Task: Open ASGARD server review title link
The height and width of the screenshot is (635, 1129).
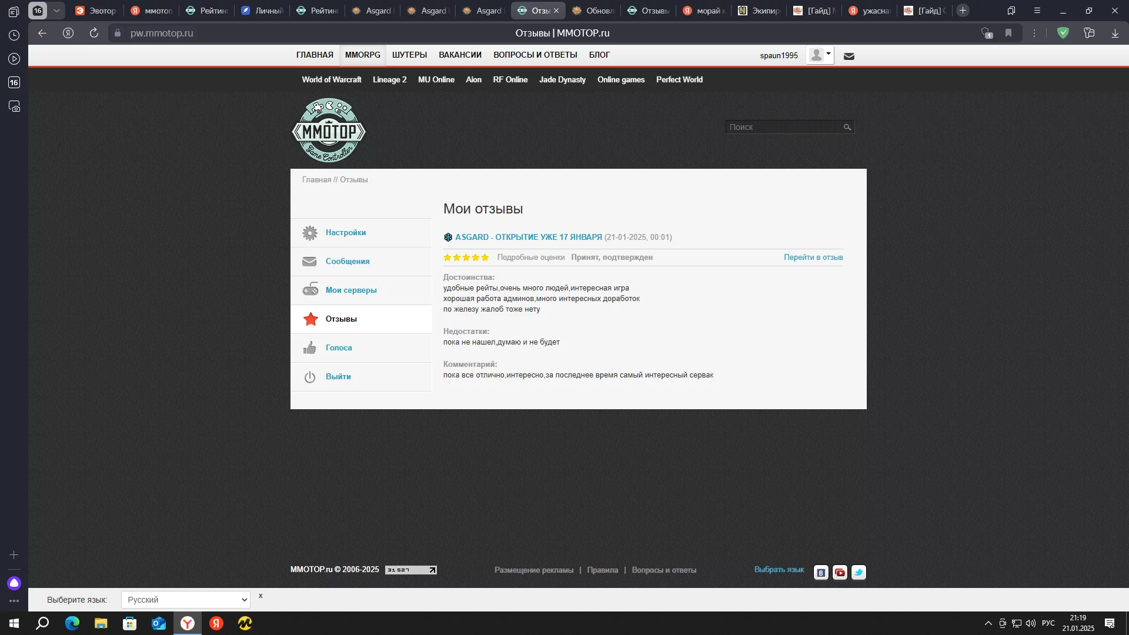Action: pyautogui.click(x=528, y=237)
